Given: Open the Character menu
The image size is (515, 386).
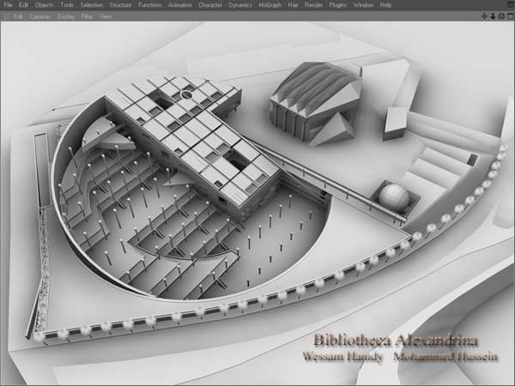Looking at the screenshot, I should click(x=211, y=5).
